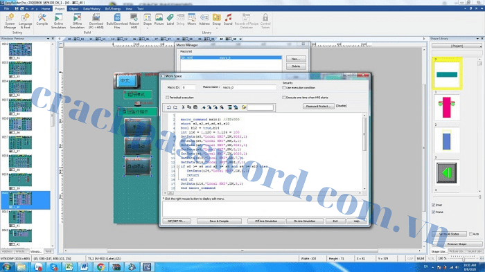Click On-line Simulation button in Work Space

tap(304, 221)
